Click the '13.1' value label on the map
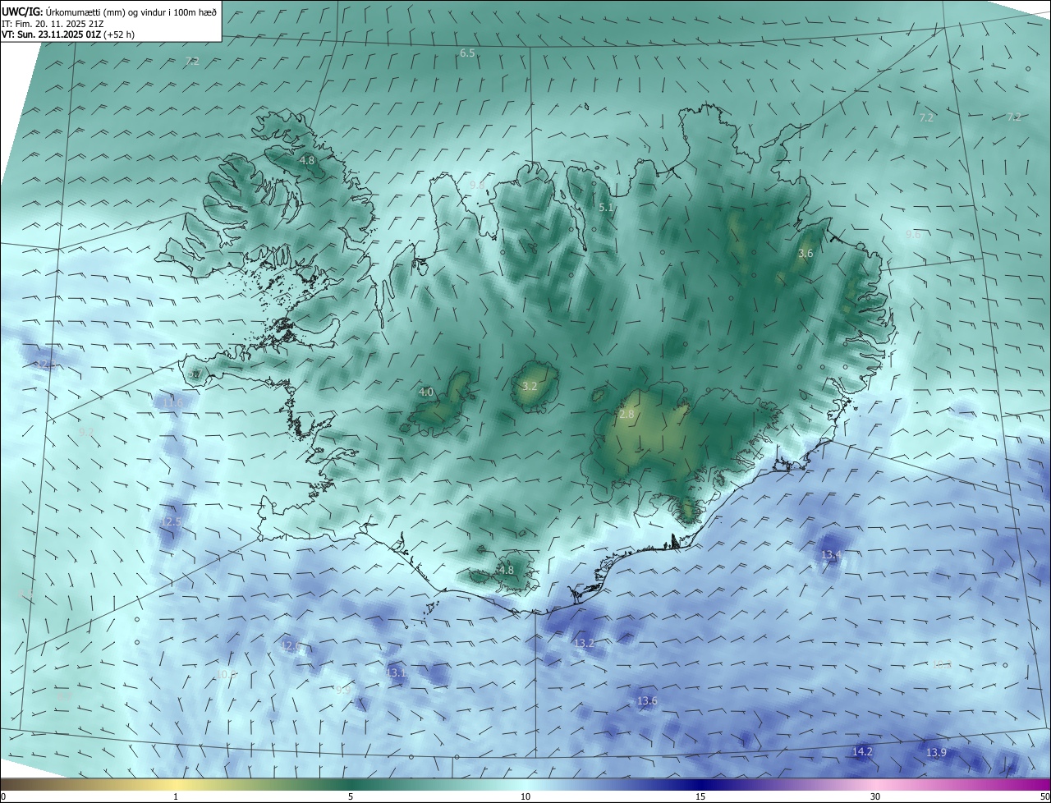Image resolution: width=1051 pixels, height=803 pixels. (x=396, y=672)
